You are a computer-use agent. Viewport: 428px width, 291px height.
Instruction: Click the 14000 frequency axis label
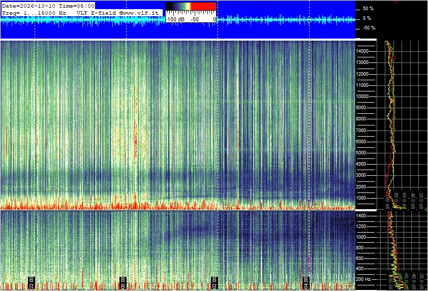point(362,51)
